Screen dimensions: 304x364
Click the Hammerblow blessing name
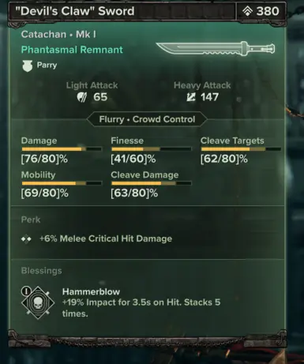(91, 291)
